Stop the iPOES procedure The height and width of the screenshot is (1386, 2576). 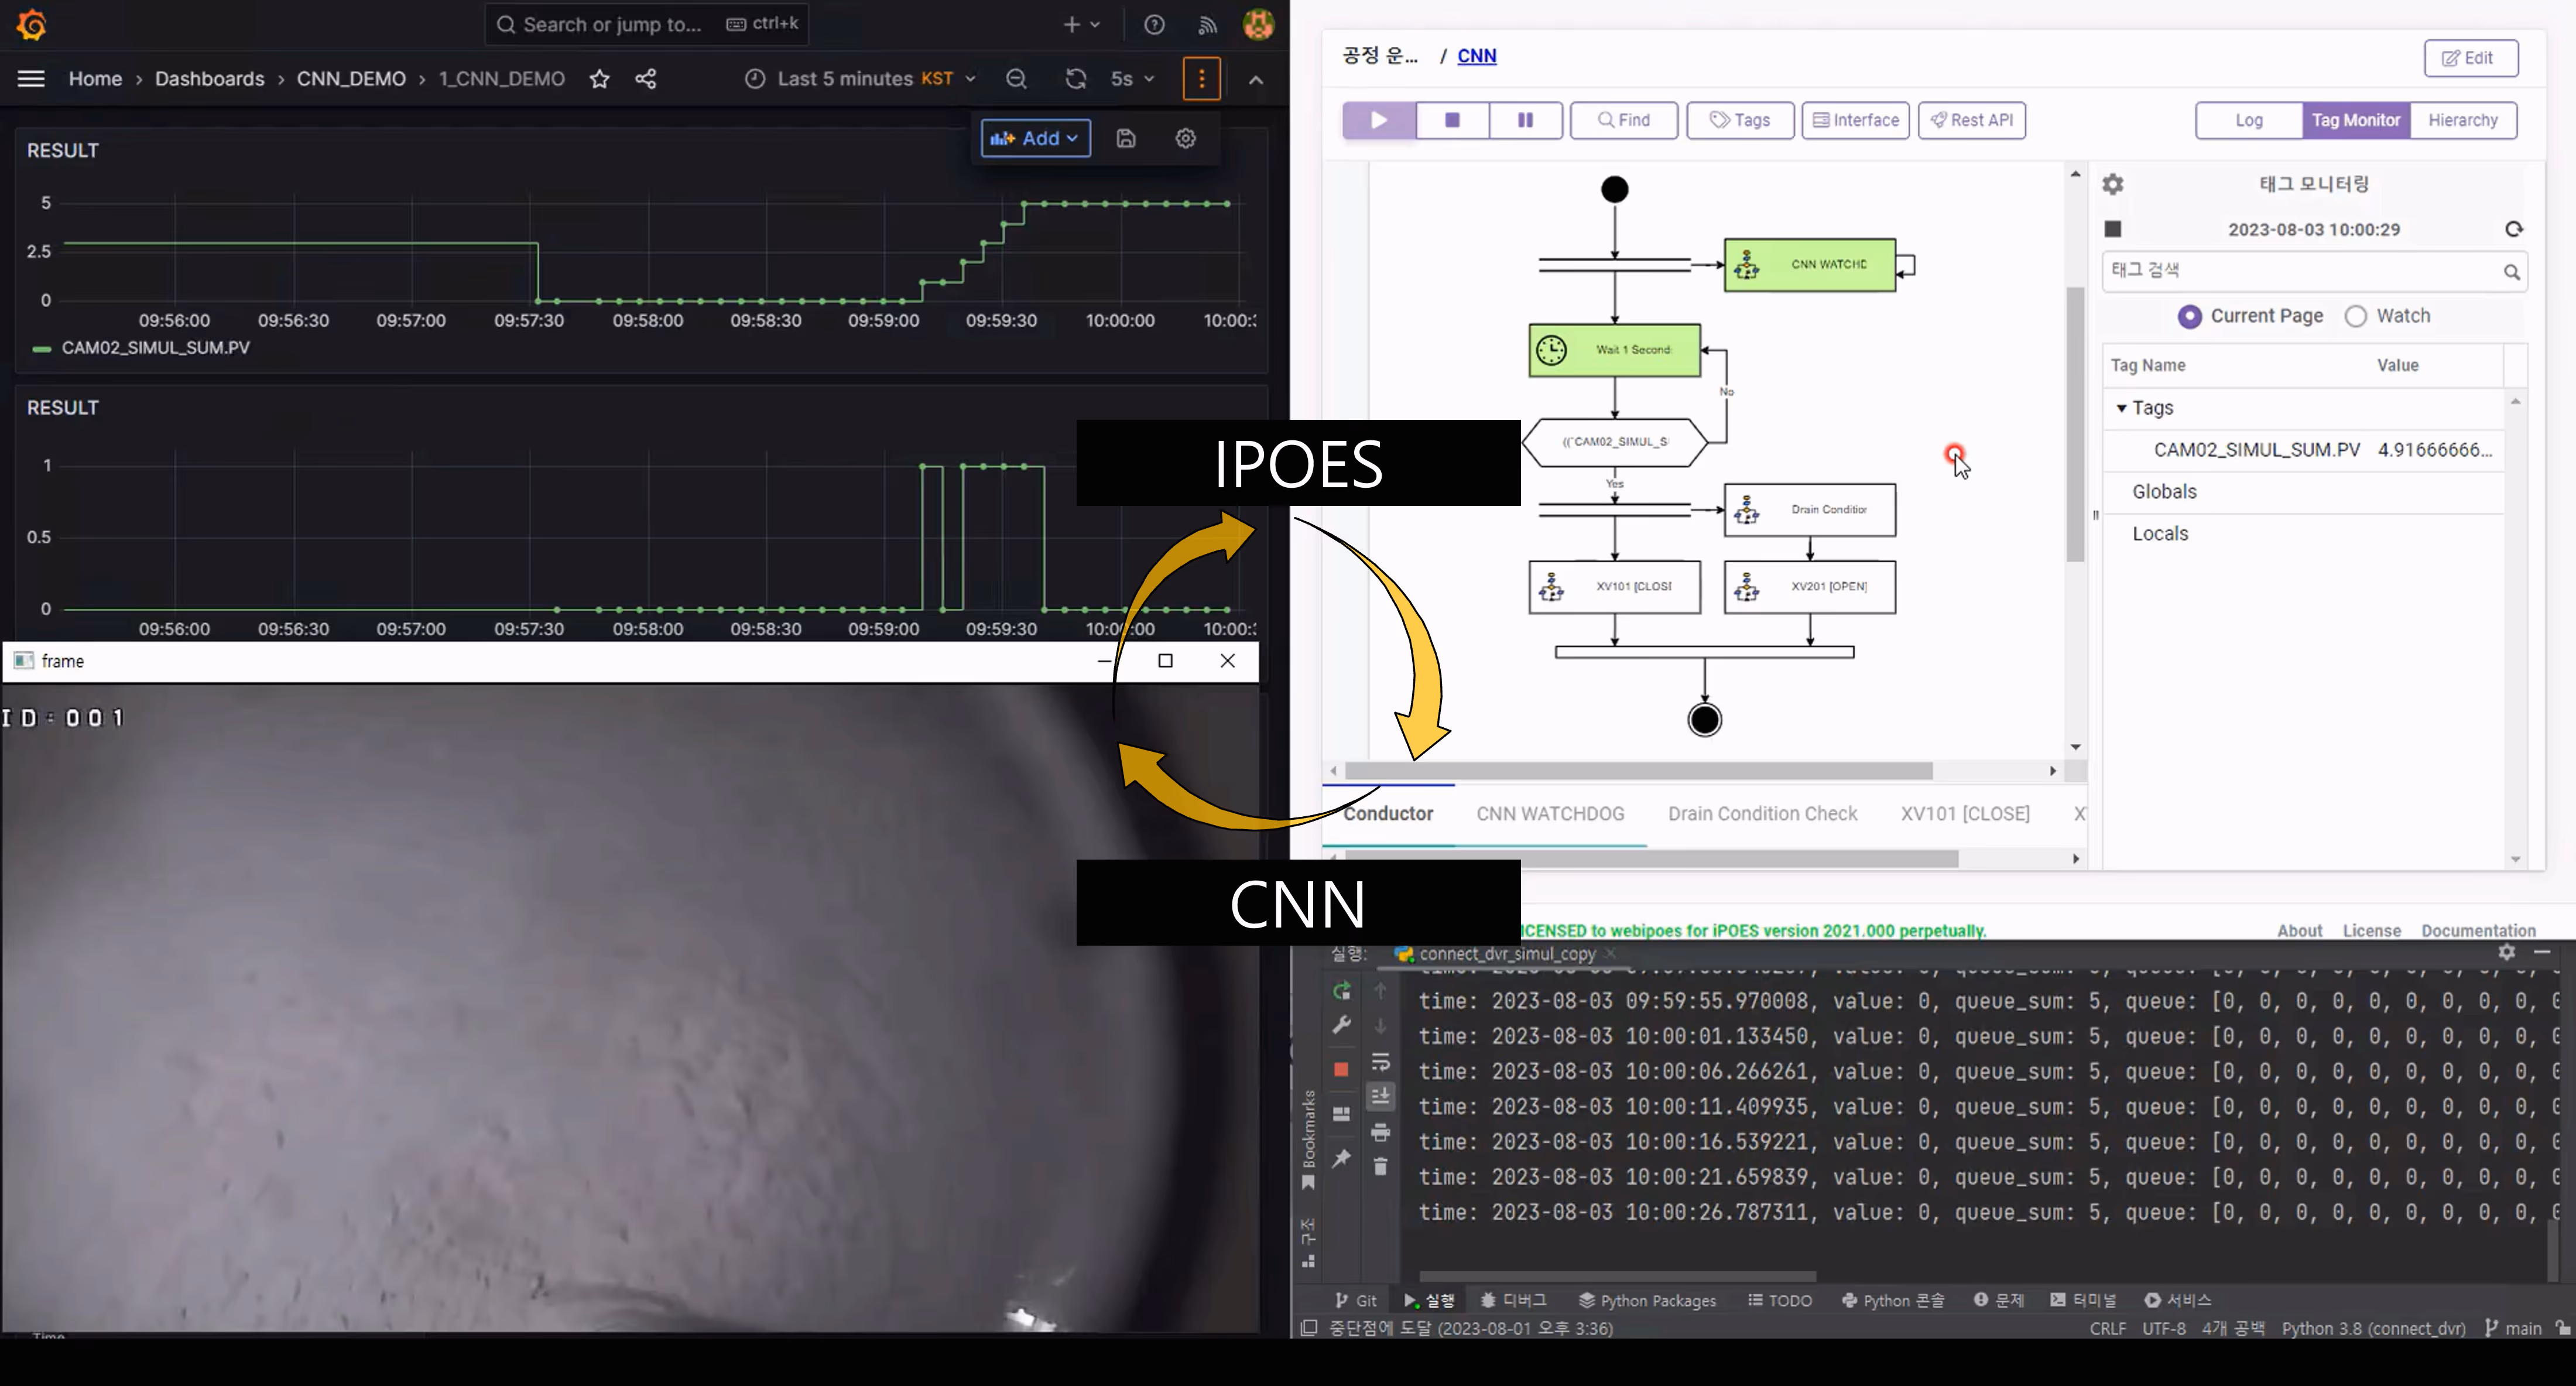pos(1452,120)
